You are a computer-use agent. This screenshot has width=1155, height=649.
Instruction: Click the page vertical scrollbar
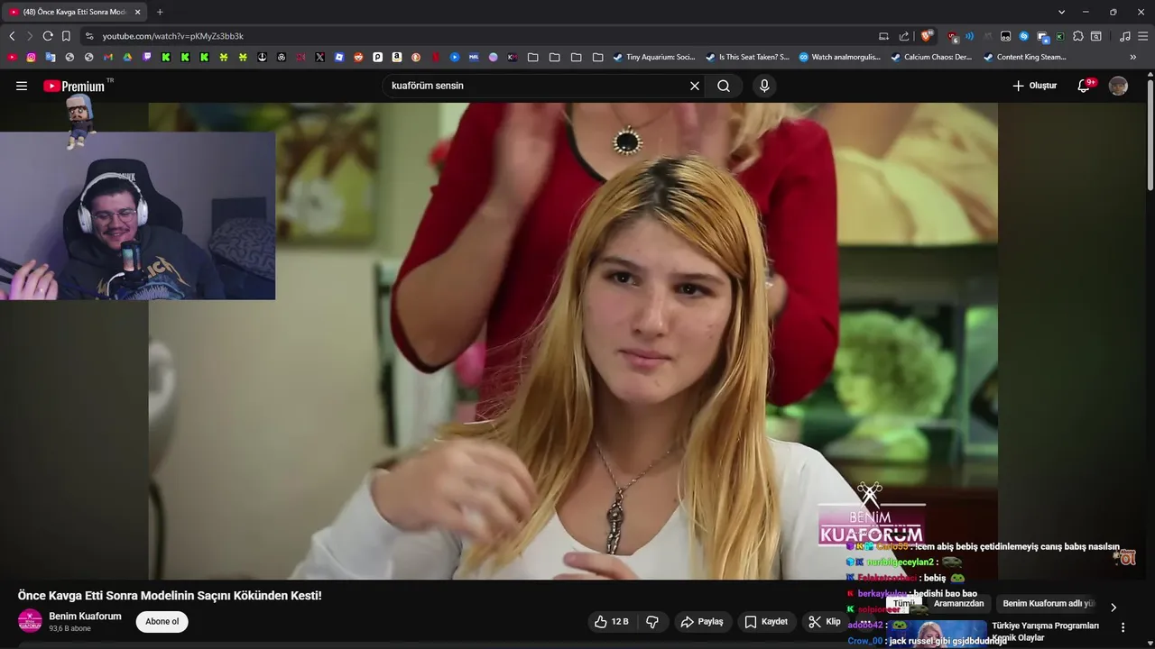coord(1150,135)
